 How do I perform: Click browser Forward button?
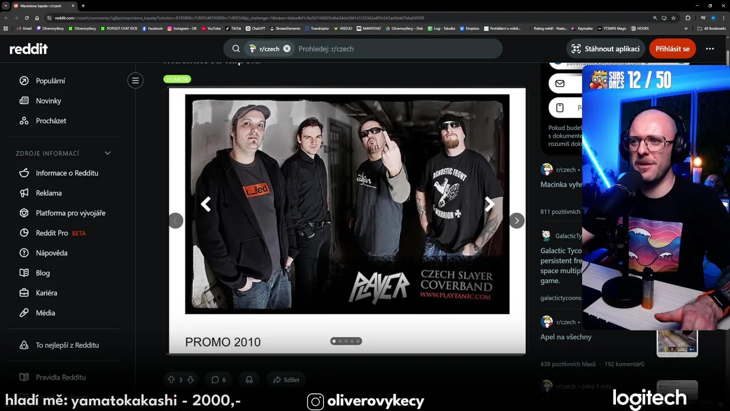(x=17, y=18)
